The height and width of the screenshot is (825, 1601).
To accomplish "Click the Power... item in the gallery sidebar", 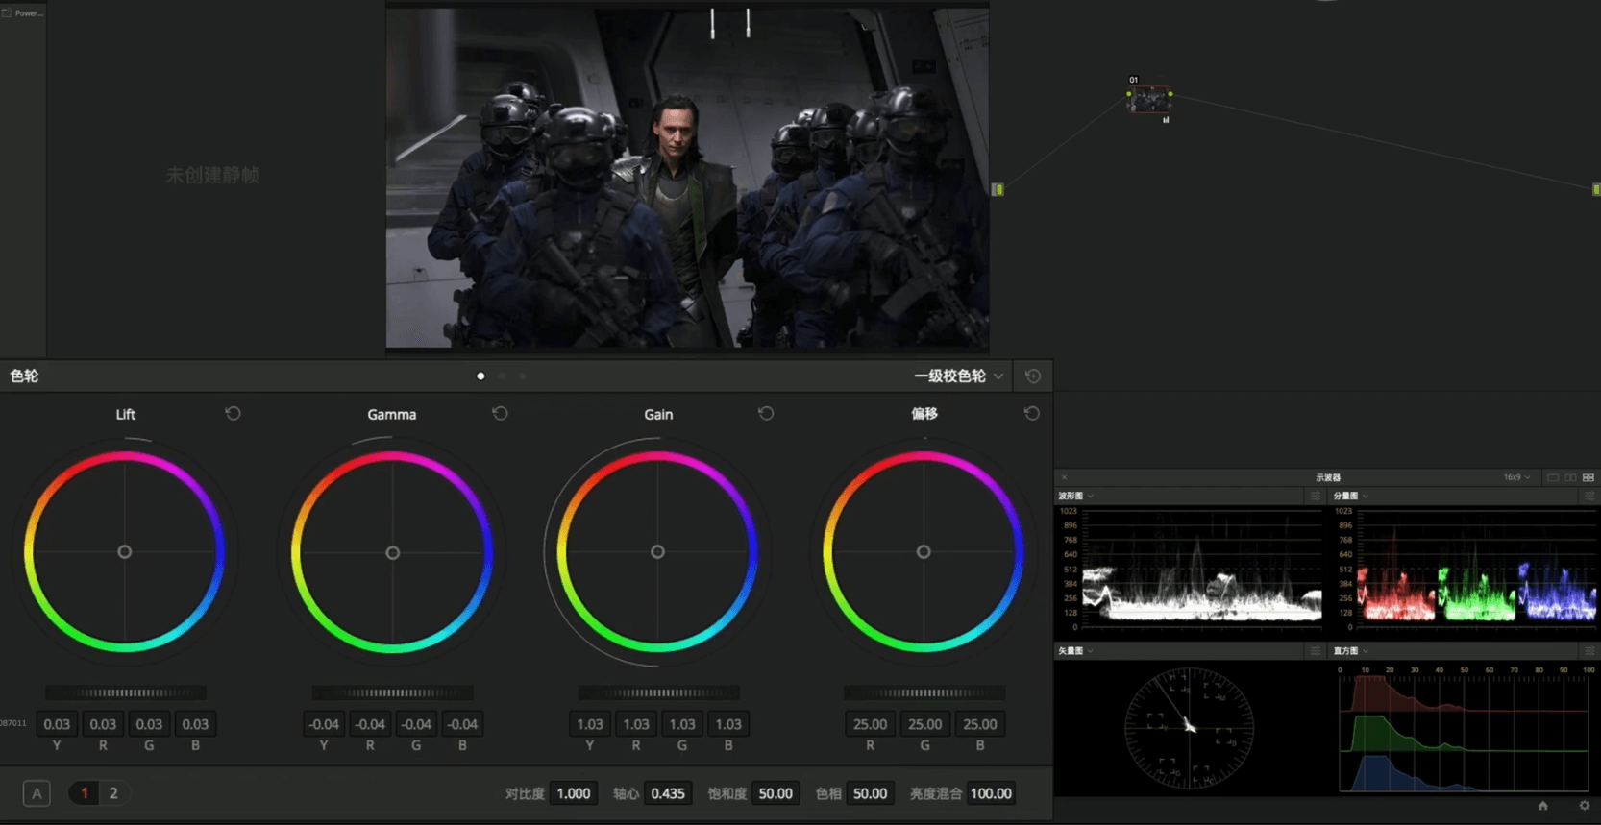I will click(x=22, y=12).
